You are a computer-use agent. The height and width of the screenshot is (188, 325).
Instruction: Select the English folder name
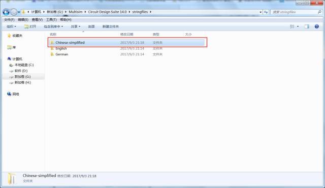(x=61, y=48)
